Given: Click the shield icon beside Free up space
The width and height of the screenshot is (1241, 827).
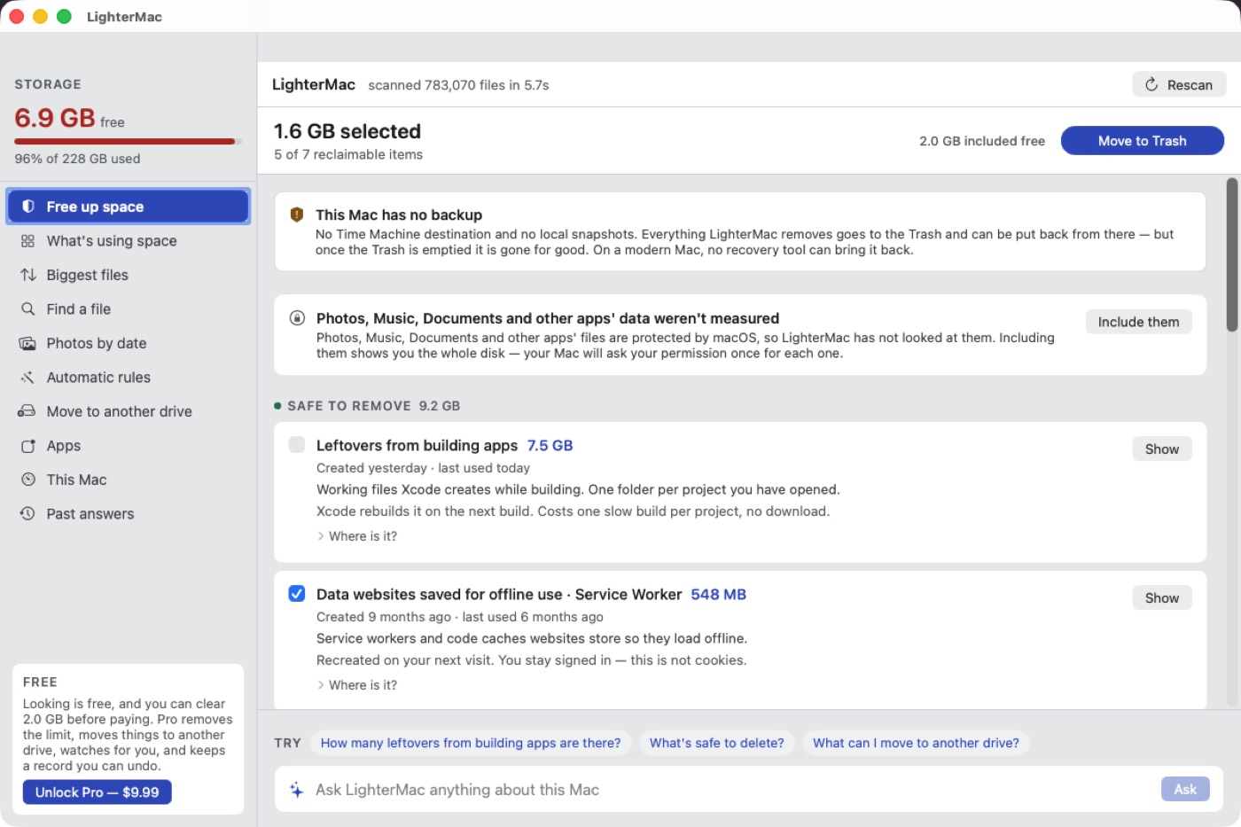Looking at the screenshot, I should click(x=28, y=207).
